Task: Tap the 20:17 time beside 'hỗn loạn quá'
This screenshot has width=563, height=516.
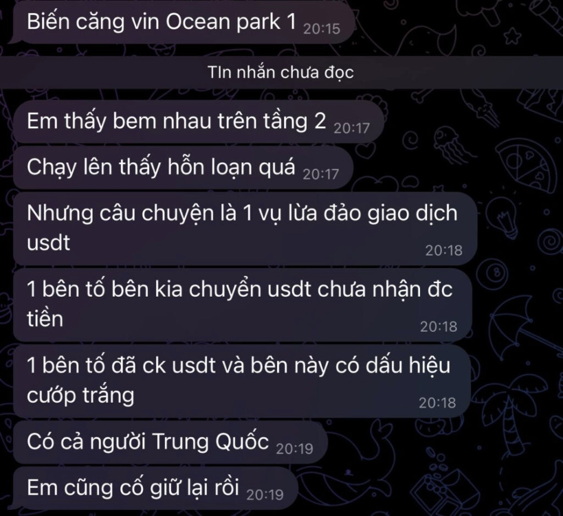Action: (x=321, y=174)
